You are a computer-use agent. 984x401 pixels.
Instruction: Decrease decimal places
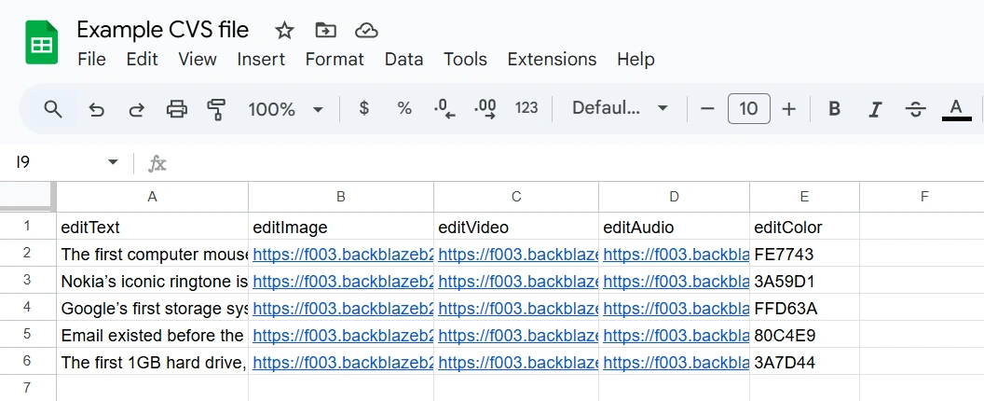click(444, 109)
